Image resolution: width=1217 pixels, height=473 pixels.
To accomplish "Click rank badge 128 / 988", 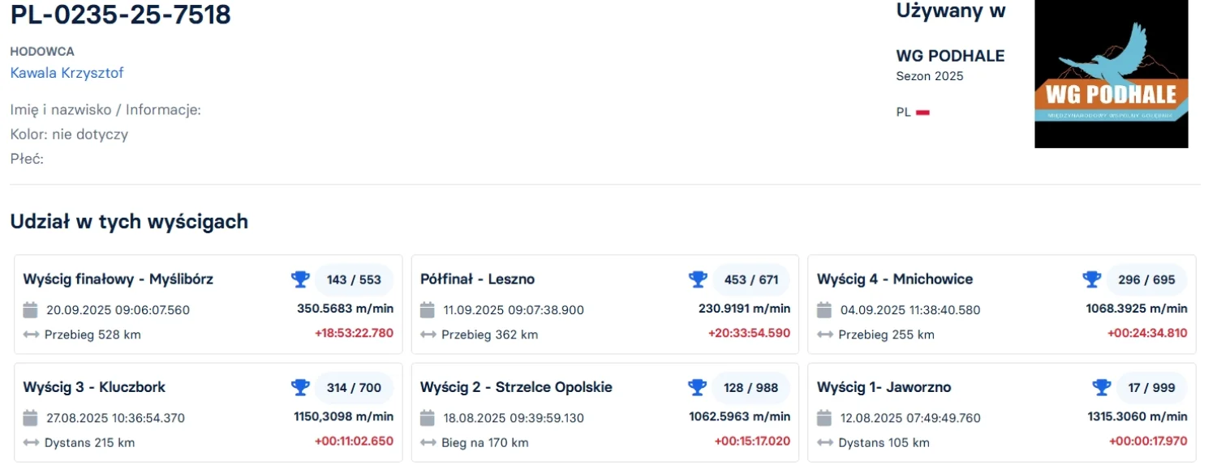I will (x=750, y=387).
